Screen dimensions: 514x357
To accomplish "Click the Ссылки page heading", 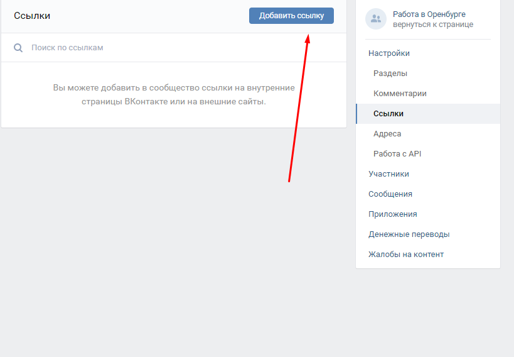I will pyautogui.click(x=32, y=16).
